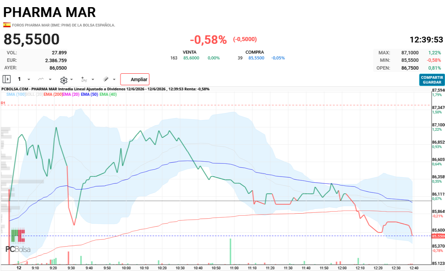445x271 pixels.
Task: Select the drawing tools ruler icon
Action: [106, 79]
